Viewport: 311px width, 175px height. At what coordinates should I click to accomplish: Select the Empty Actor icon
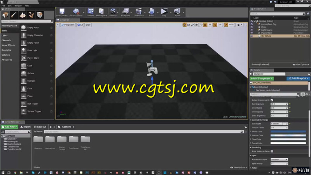click(24, 28)
